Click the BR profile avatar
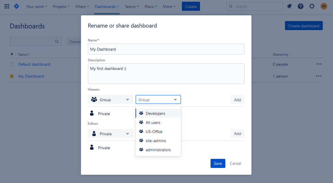This screenshot has height=183, width=333. click(x=324, y=6)
